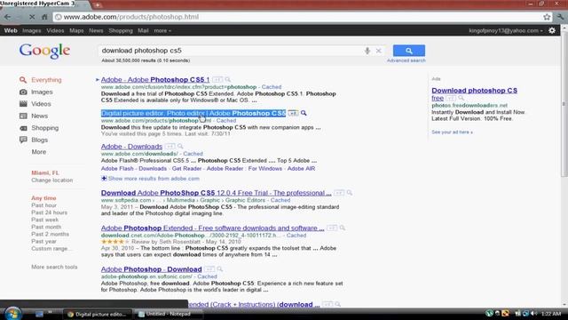Open Adobe Photoshop - Download softonic result

pyautogui.click(x=152, y=269)
